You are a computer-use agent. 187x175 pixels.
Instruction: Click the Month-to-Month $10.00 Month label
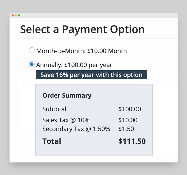click(x=81, y=51)
